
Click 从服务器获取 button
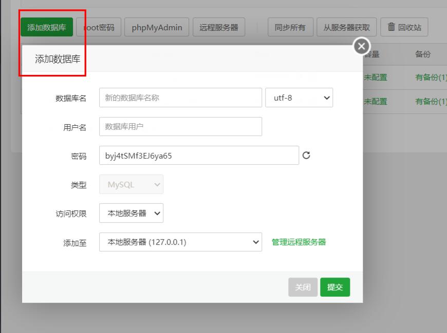coord(346,27)
